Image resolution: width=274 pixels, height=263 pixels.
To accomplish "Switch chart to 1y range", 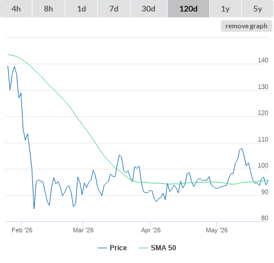I will (225, 9).
